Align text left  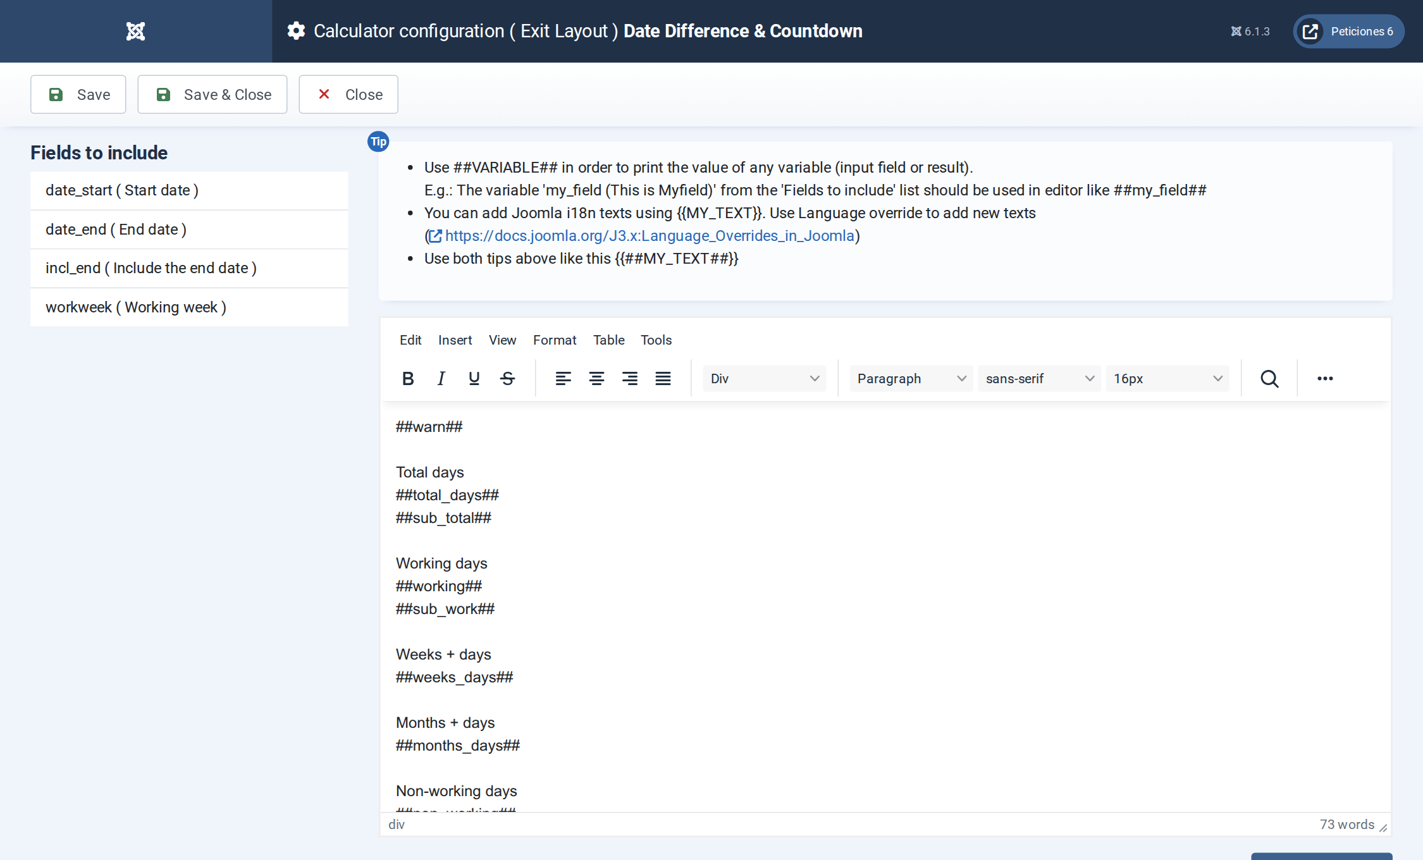(563, 378)
